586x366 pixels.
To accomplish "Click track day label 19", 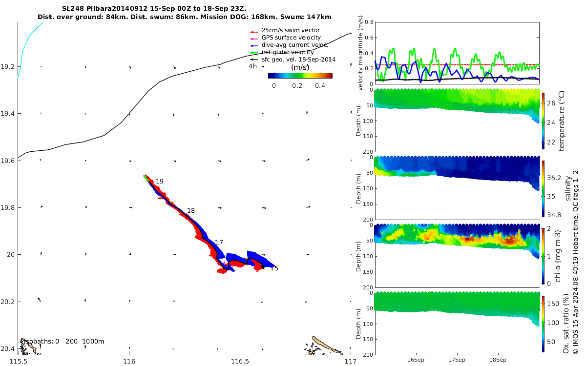I will tap(160, 182).
